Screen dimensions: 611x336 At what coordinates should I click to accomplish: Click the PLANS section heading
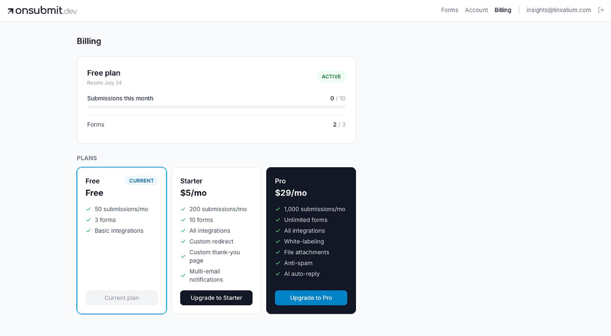[87, 158]
